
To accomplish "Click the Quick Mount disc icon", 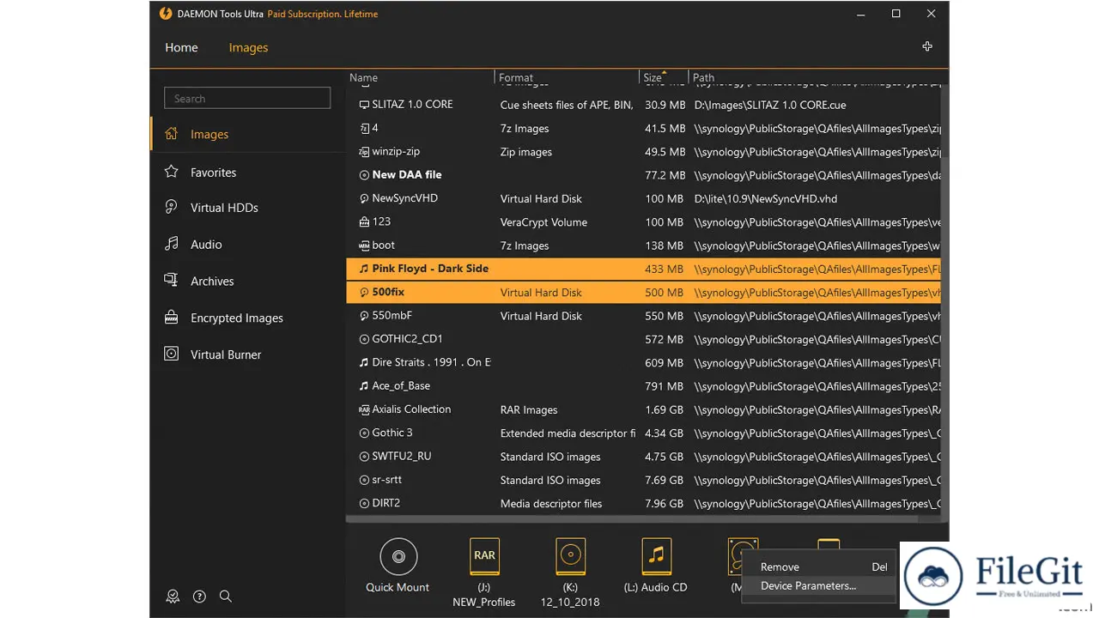I will 398,557.
